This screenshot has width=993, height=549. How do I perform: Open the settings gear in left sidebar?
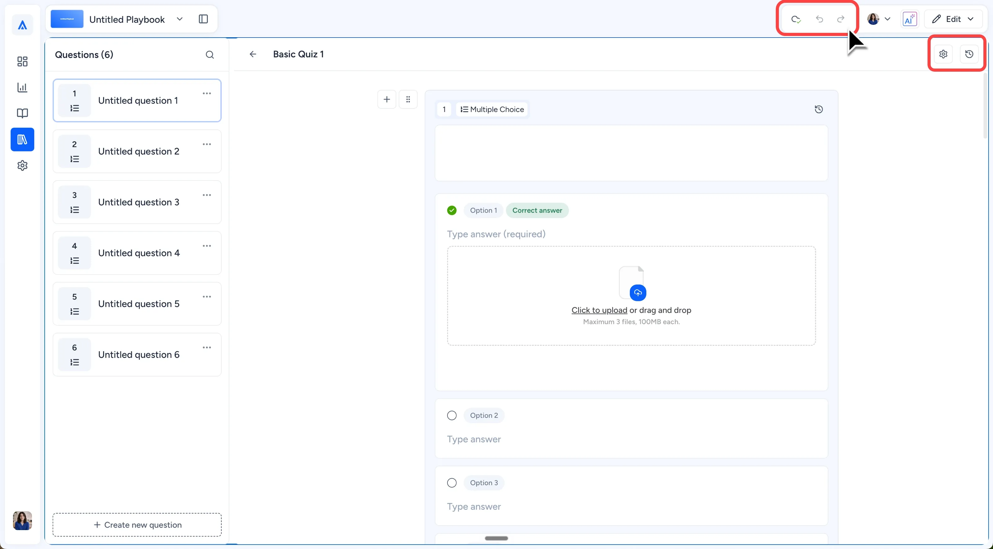(x=22, y=165)
